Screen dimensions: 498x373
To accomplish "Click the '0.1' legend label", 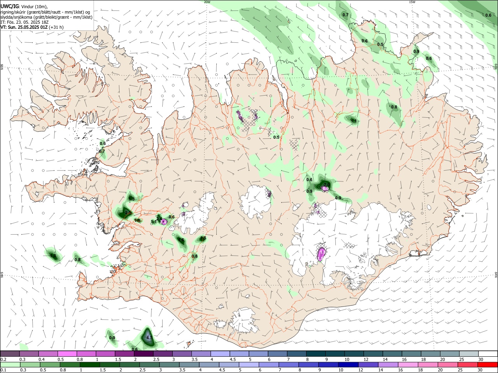I will 3,370.
